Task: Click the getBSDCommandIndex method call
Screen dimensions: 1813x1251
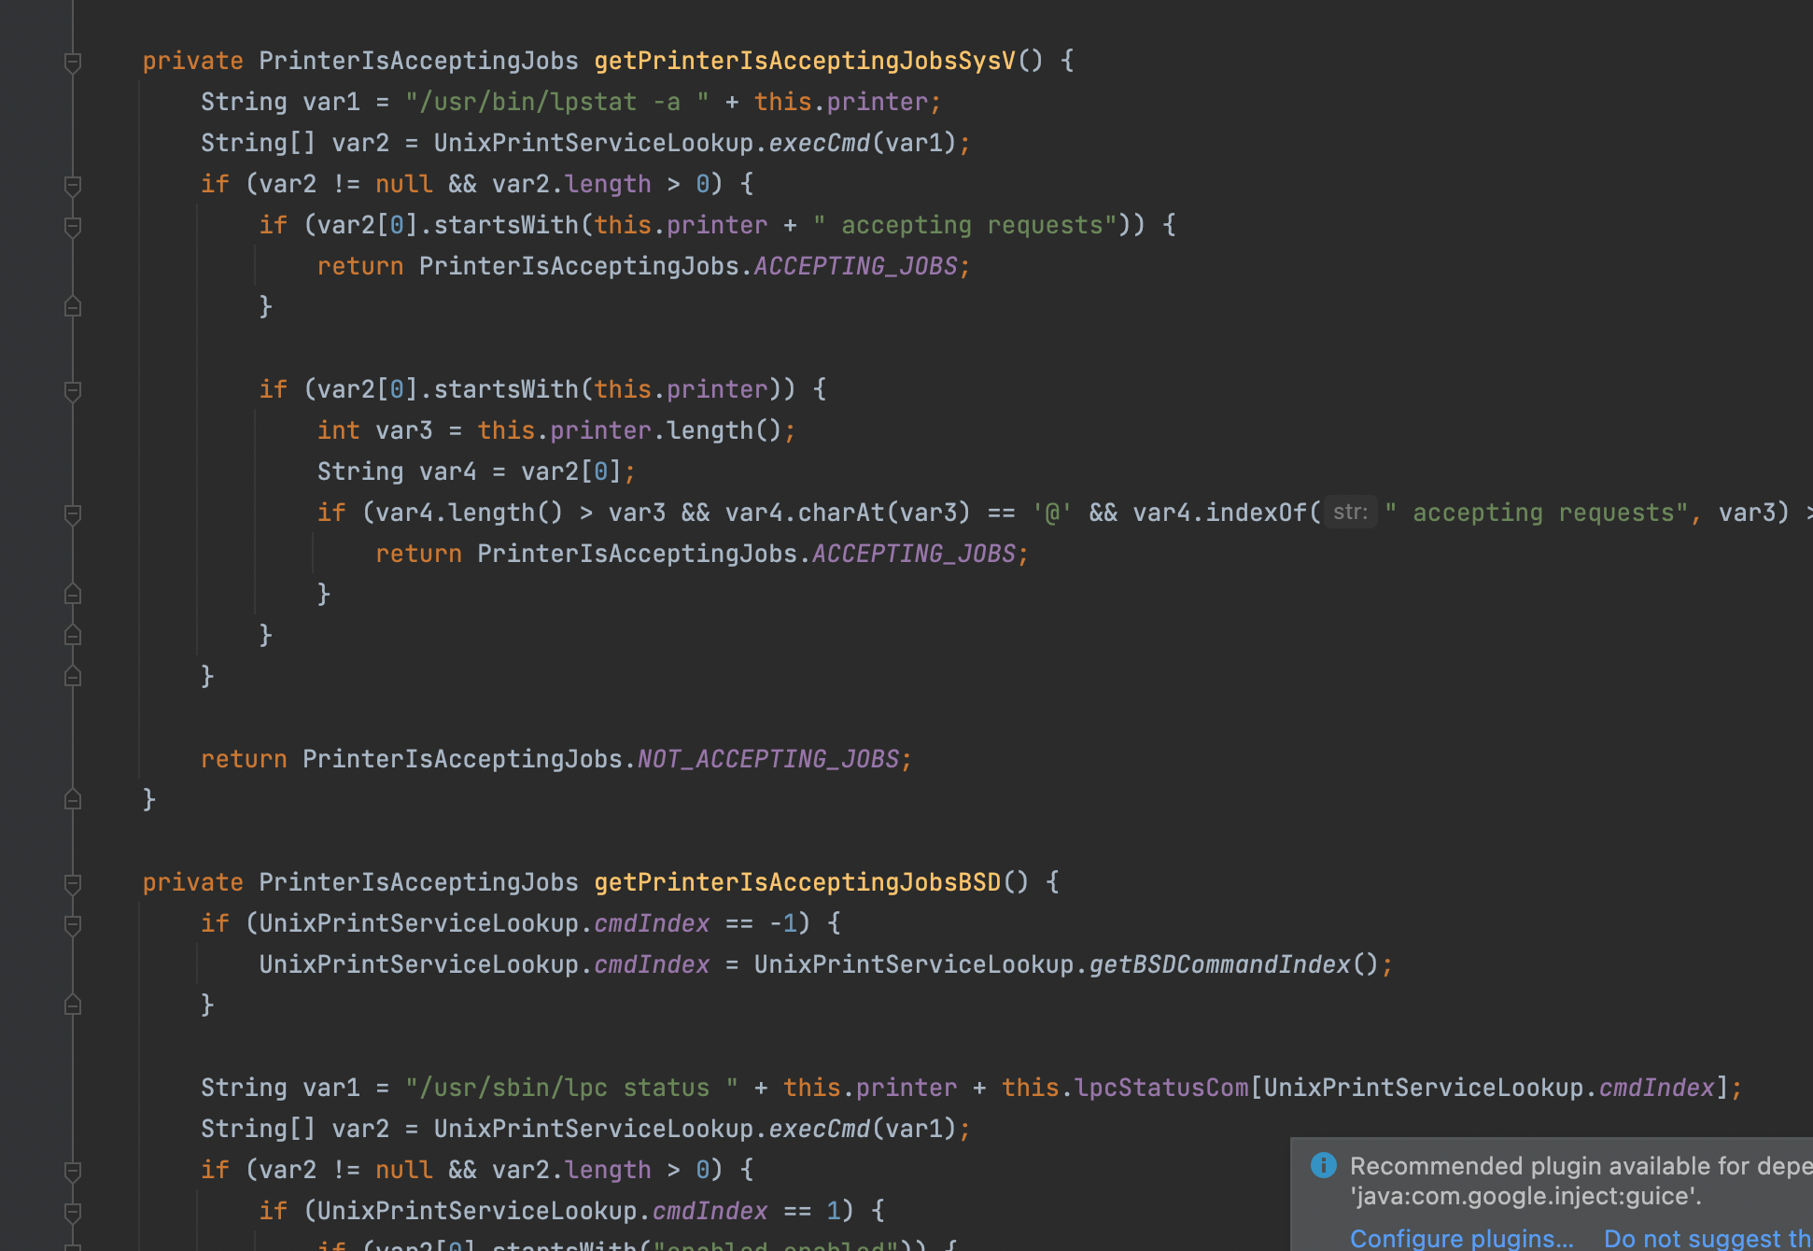Action: pyautogui.click(x=1219, y=964)
